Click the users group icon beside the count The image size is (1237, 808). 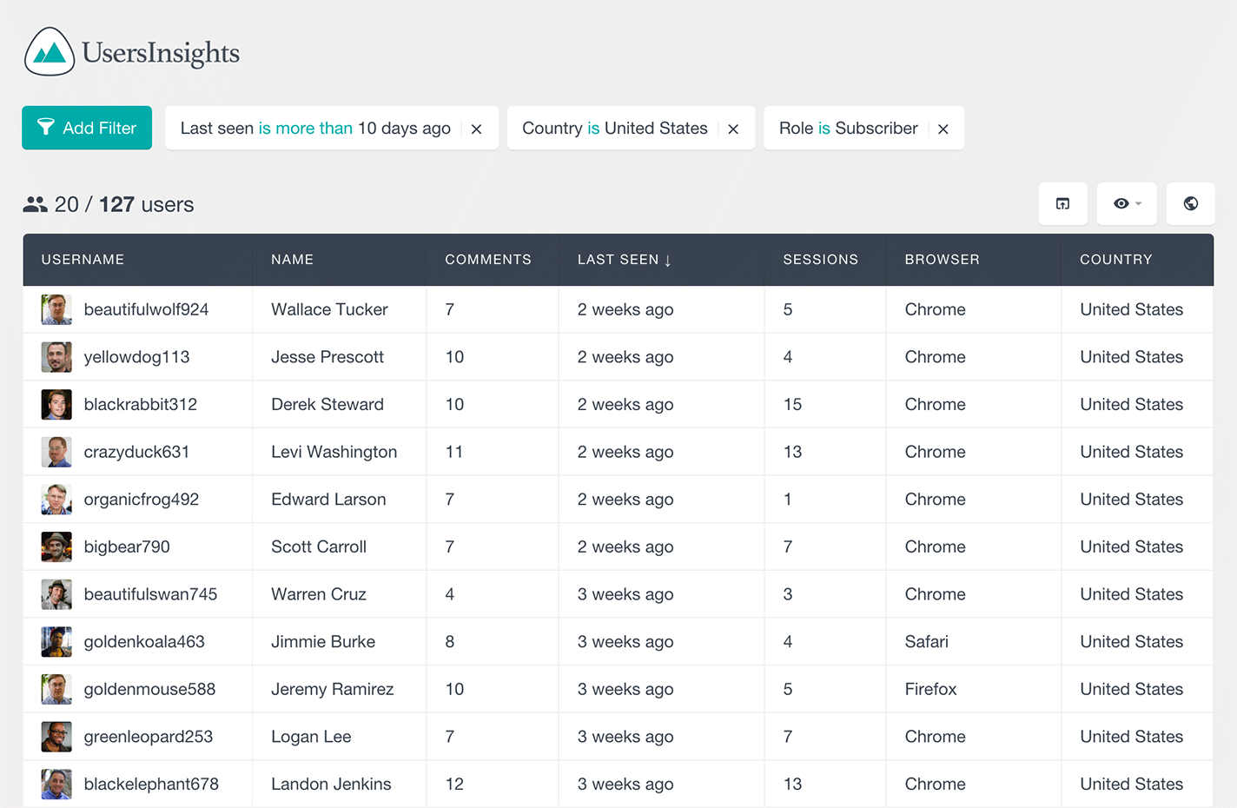click(x=36, y=204)
